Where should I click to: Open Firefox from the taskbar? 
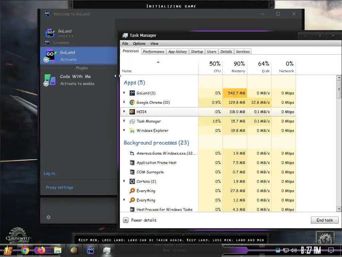tap(41, 250)
